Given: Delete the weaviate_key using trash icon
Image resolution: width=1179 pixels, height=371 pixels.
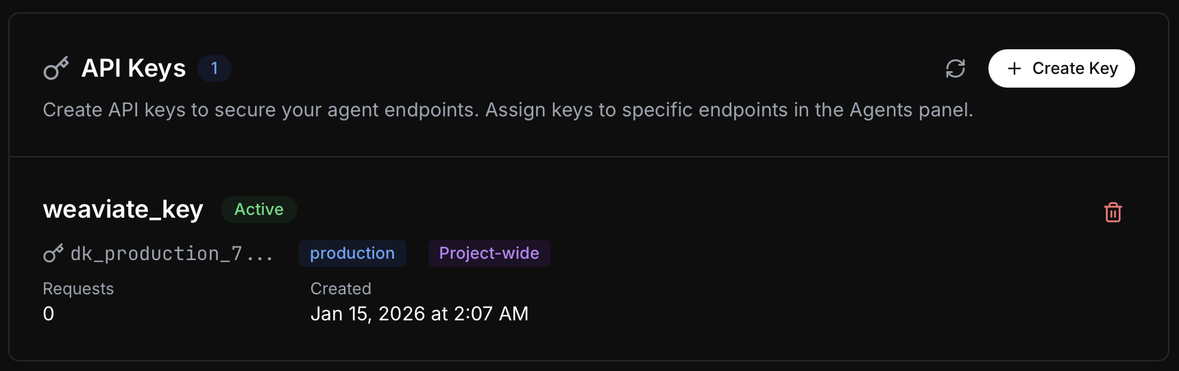Looking at the screenshot, I should point(1113,212).
